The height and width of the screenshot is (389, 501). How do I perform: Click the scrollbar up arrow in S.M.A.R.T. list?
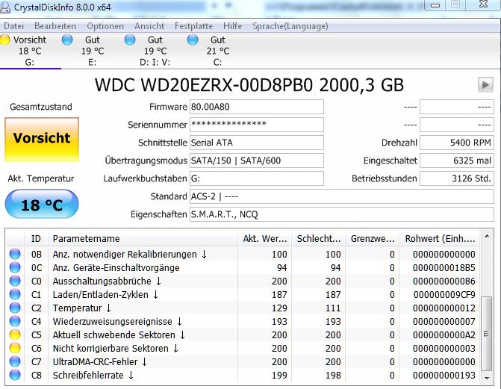click(487, 237)
